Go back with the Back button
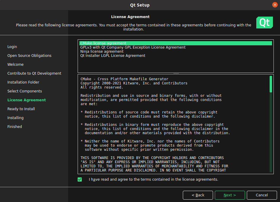The height and width of the screenshot is (202, 280). tap(198, 195)
